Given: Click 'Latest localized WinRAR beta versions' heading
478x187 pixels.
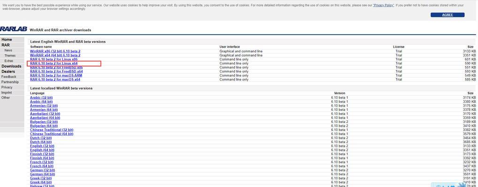Looking at the screenshot, I should pos(61,88).
